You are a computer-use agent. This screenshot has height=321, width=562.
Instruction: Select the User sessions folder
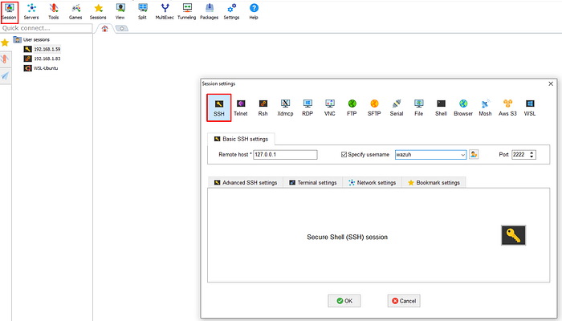[32, 39]
